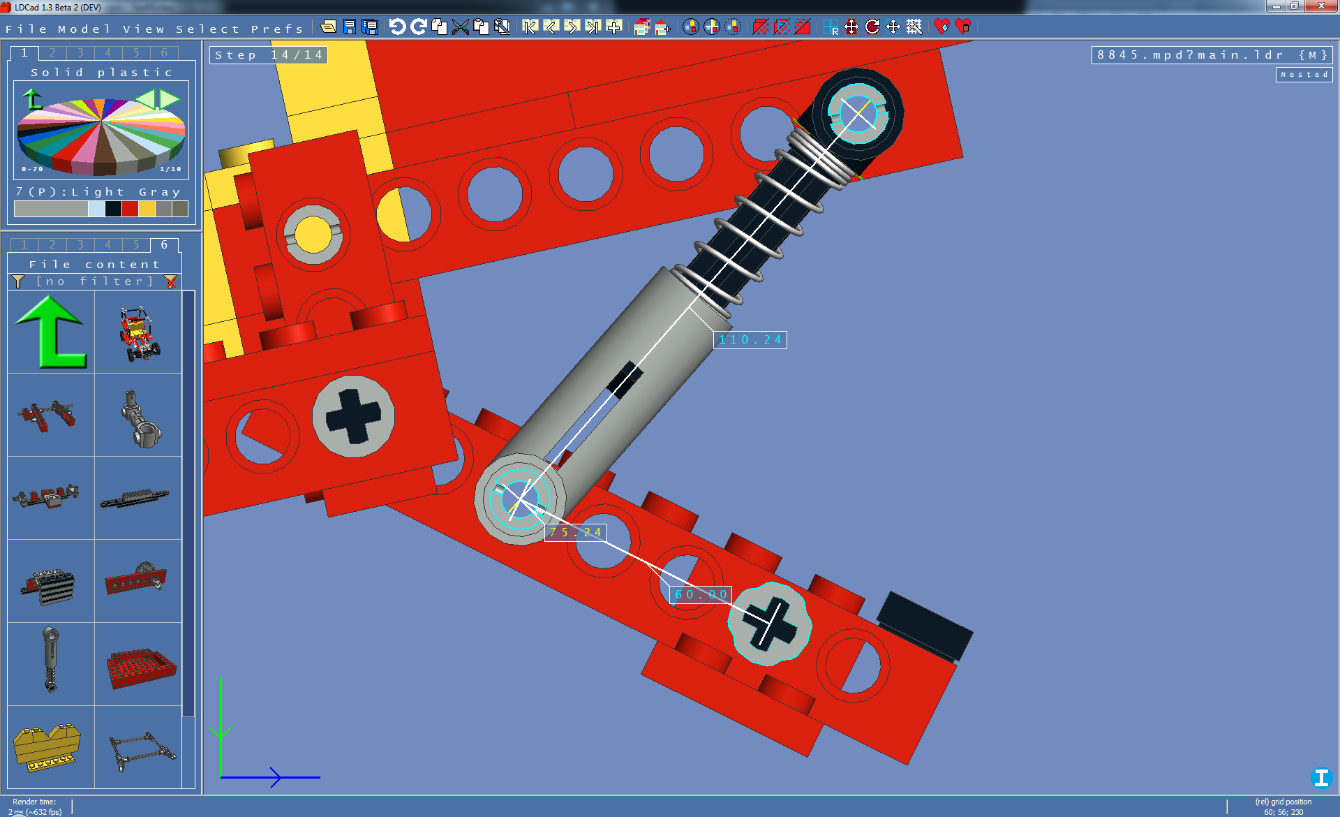Select the shock absorber part thumbnail
Viewport: 1340px width, 817px height.
click(51, 664)
